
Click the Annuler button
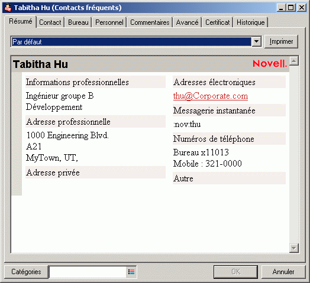283,272
